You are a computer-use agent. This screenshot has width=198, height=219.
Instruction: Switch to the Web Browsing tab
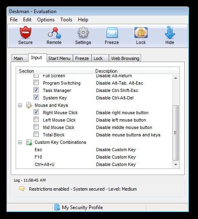(125, 58)
